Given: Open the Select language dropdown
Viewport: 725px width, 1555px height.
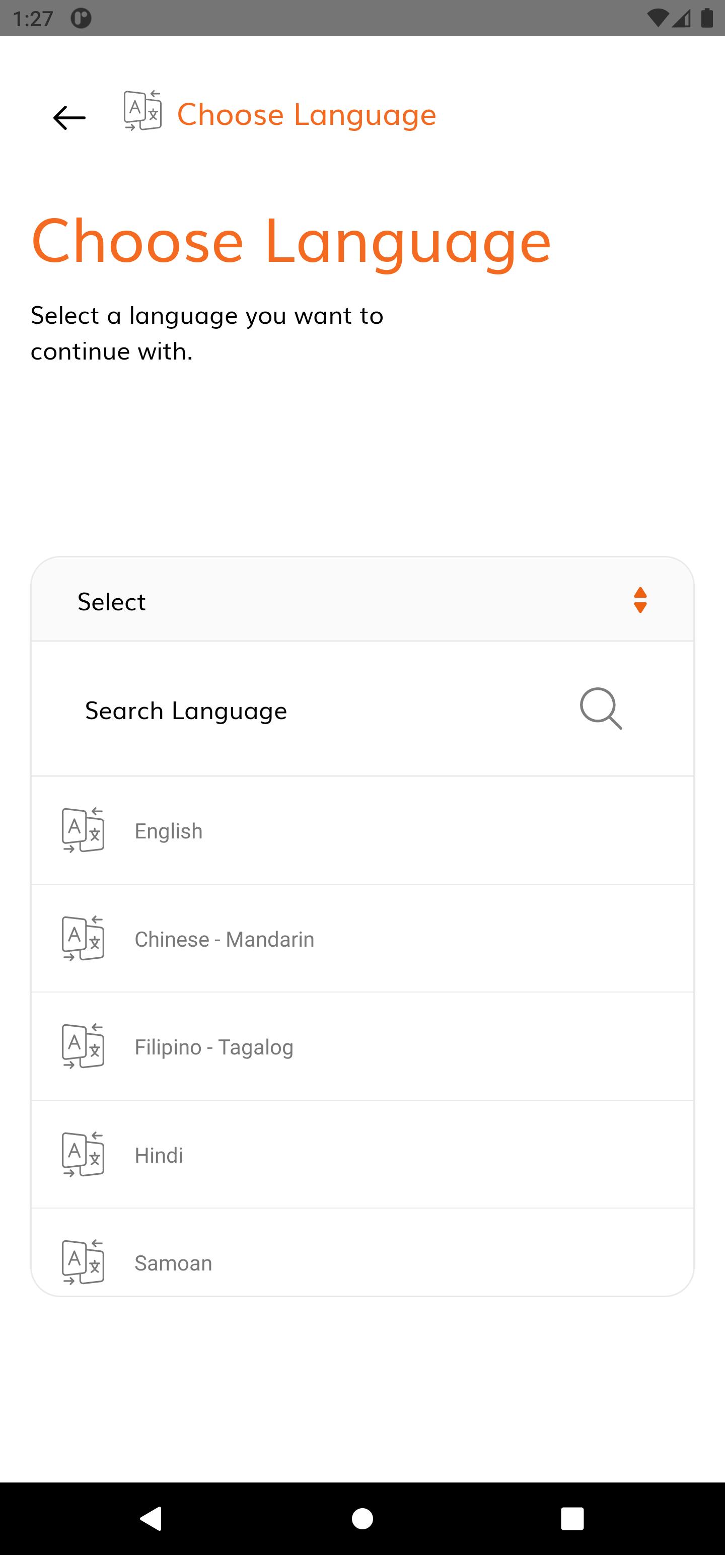Looking at the screenshot, I should (x=362, y=600).
